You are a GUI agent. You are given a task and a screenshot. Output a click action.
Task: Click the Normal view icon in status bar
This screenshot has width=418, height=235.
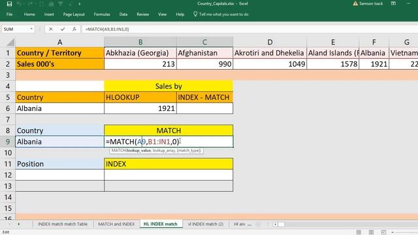pyautogui.click(x=359, y=232)
